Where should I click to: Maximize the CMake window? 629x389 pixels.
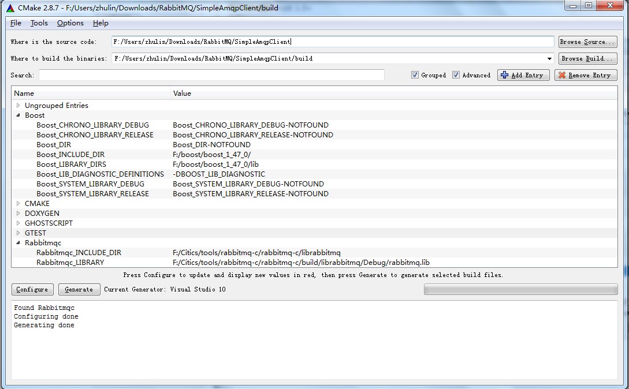coord(589,5)
